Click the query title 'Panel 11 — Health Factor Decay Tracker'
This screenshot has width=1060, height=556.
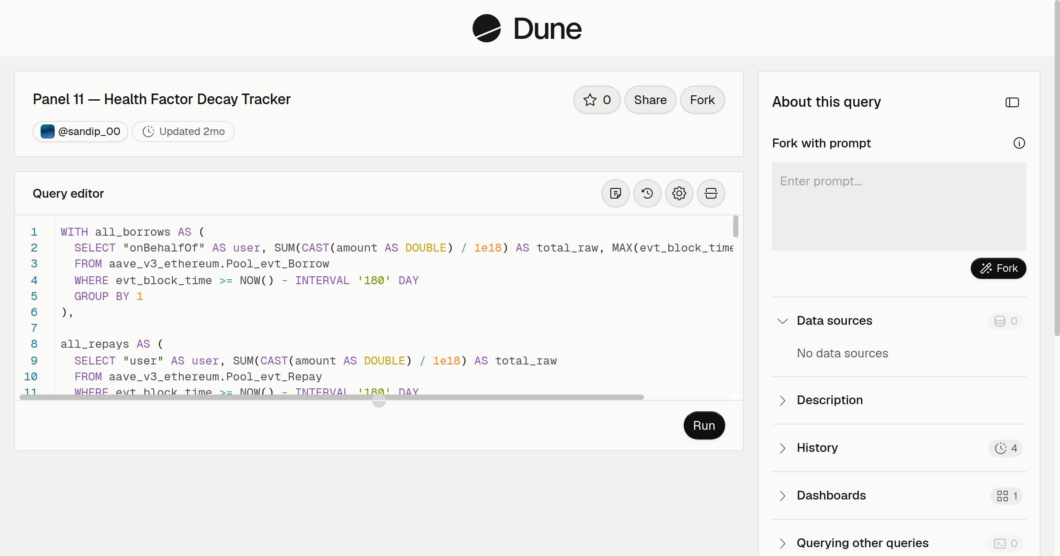tap(162, 99)
